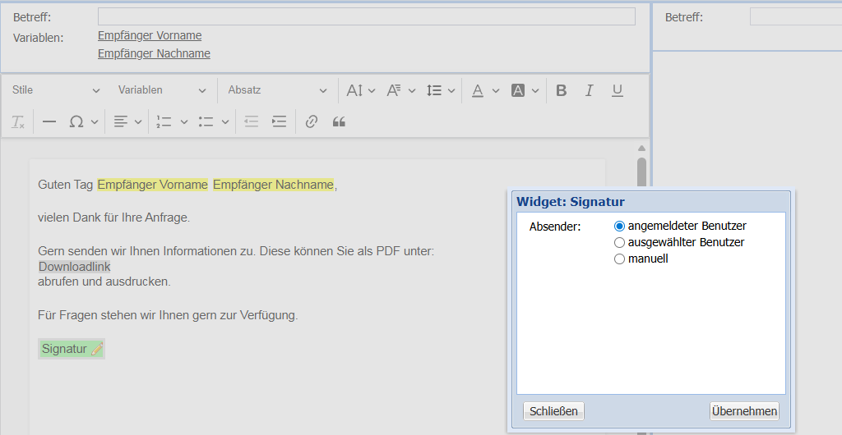The image size is (842, 435).
Task: Insert a block quote
Action: pyautogui.click(x=339, y=122)
